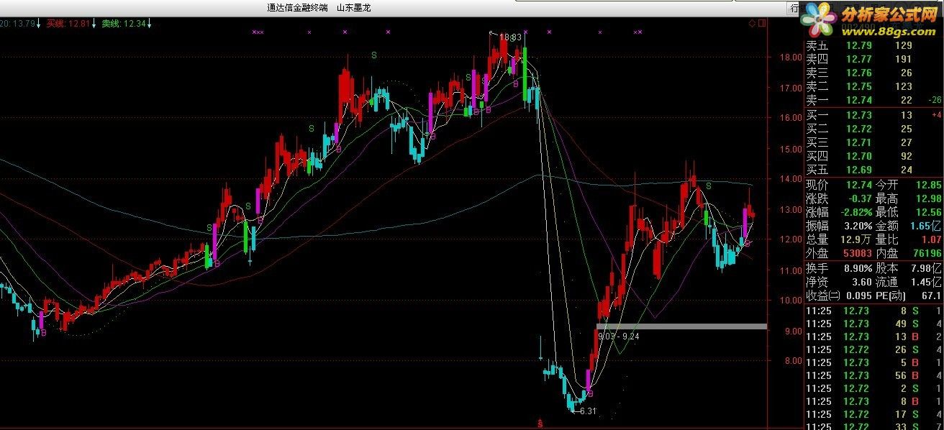944x430 pixels.
Task: Select the 11:25 trade tick with volume 5 B
Action: pos(873,362)
